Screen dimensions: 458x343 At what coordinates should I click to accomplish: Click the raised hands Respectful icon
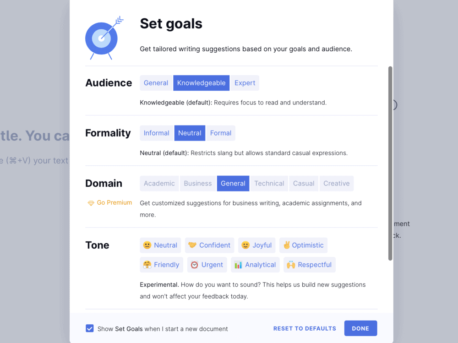[291, 265]
